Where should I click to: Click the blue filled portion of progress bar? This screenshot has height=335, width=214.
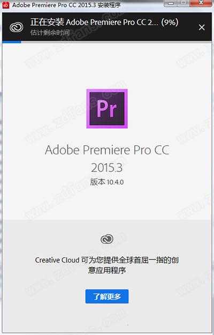[x=12, y=42]
